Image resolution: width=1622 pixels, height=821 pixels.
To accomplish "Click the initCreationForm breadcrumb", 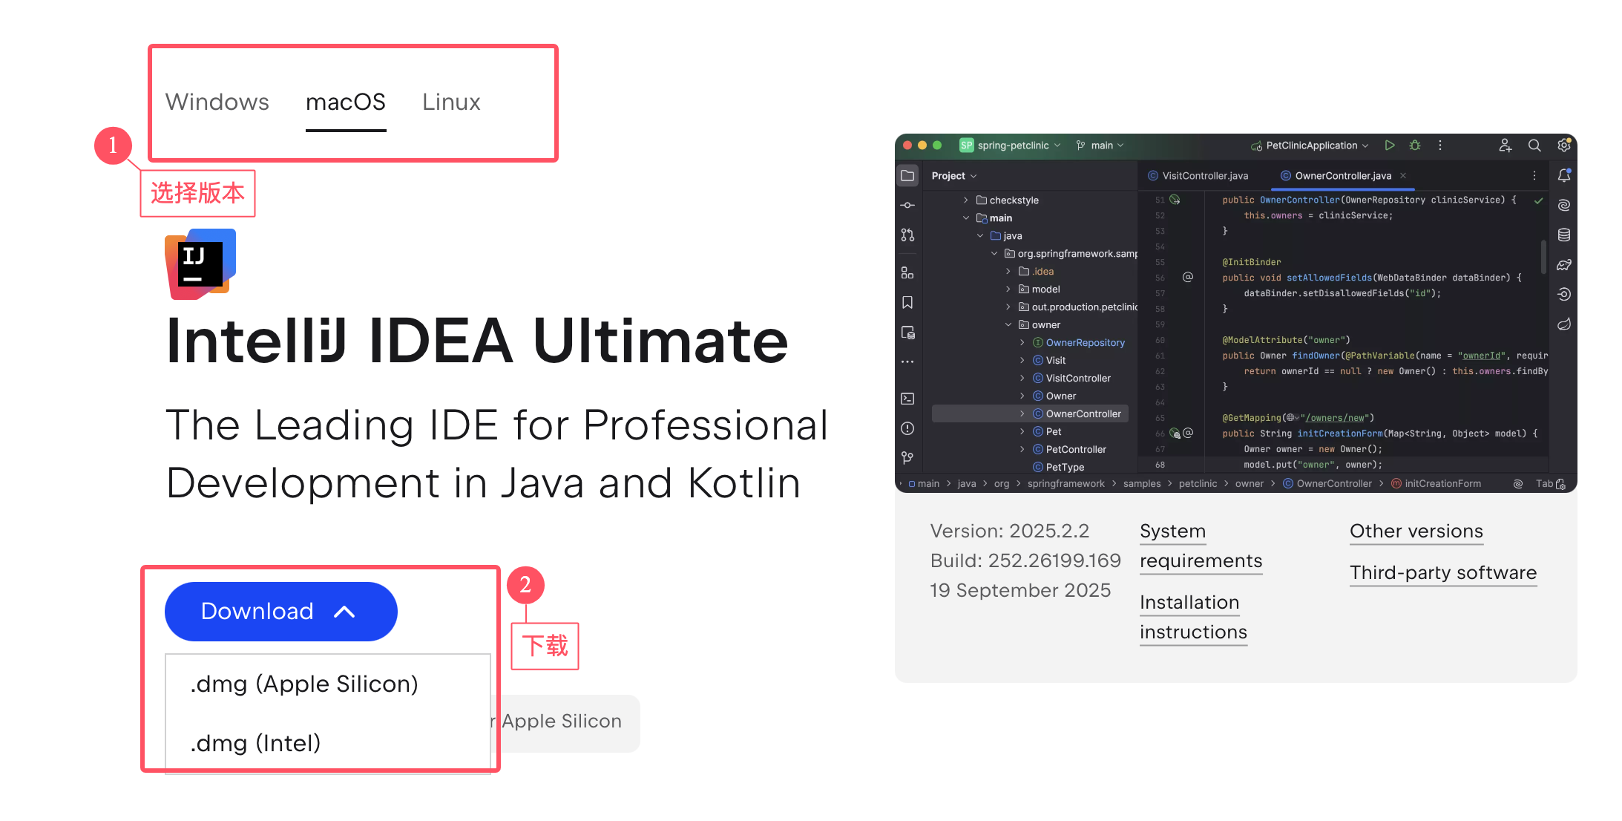I will [1436, 484].
